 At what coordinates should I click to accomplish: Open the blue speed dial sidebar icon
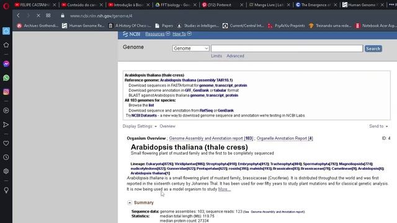[x=6, y=31]
